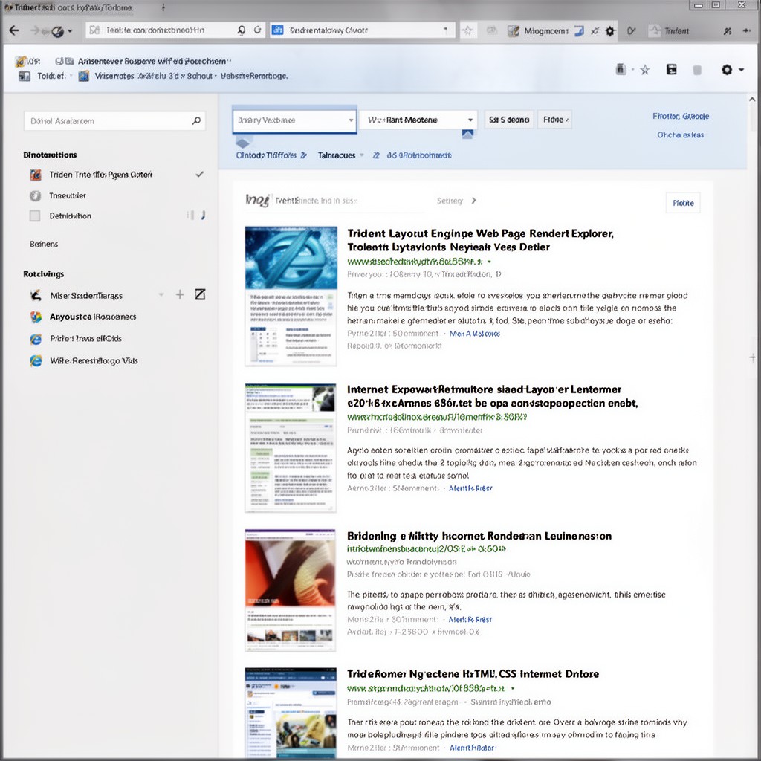This screenshot has width=761, height=761.
Task: Click the edit square icon beside Mise SsdenTiarags
Action: pos(200,294)
